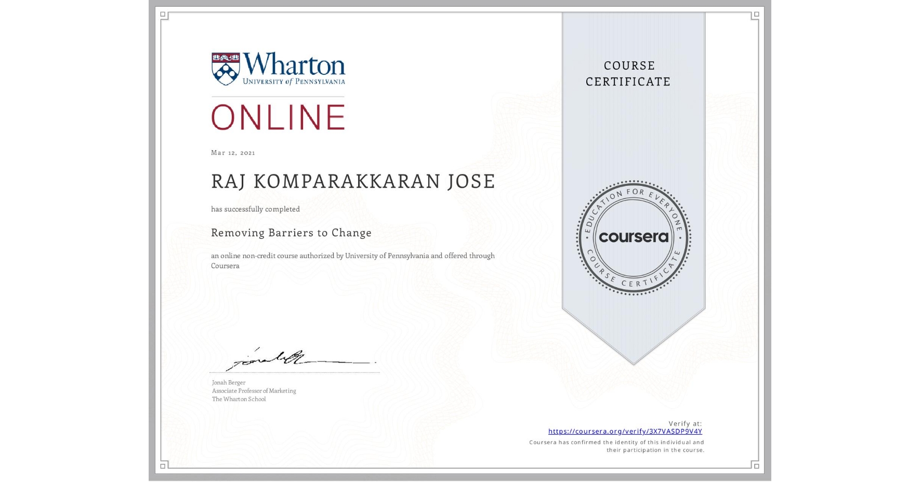Select the Associate Professor of Marketing text
This screenshot has height=482, width=921.
point(253,391)
